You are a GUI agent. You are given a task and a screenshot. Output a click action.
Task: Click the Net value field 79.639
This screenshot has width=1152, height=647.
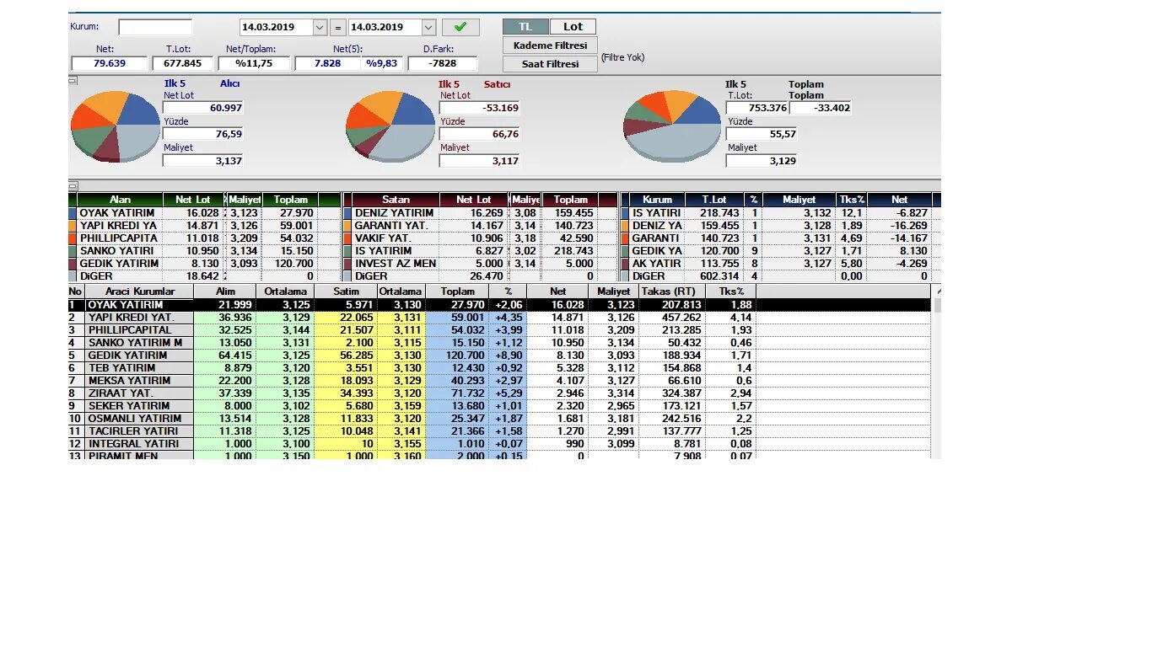(110, 63)
